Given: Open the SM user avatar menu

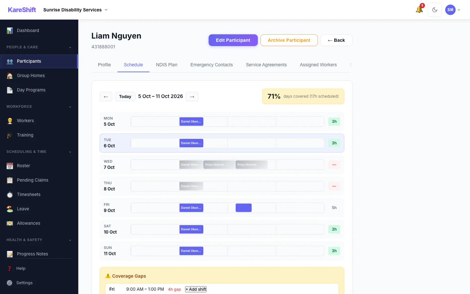Looking at the screenshot, I should (450, 10).
